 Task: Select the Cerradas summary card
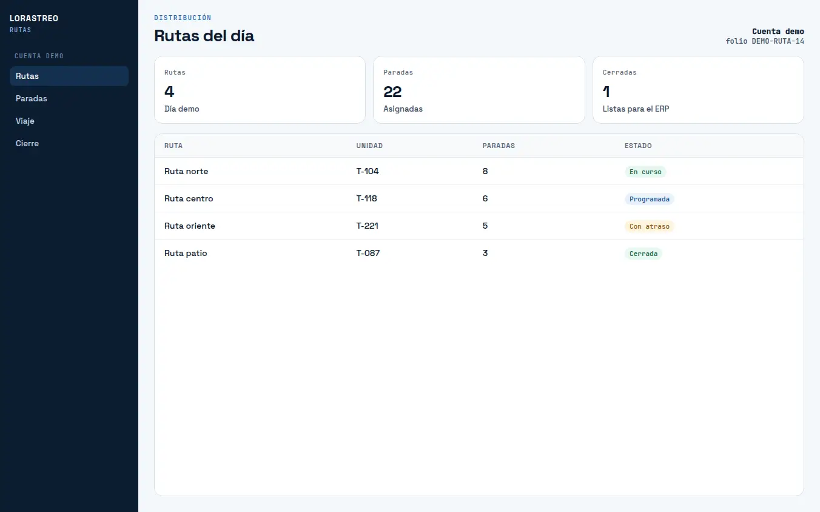(x=698, y=90)
